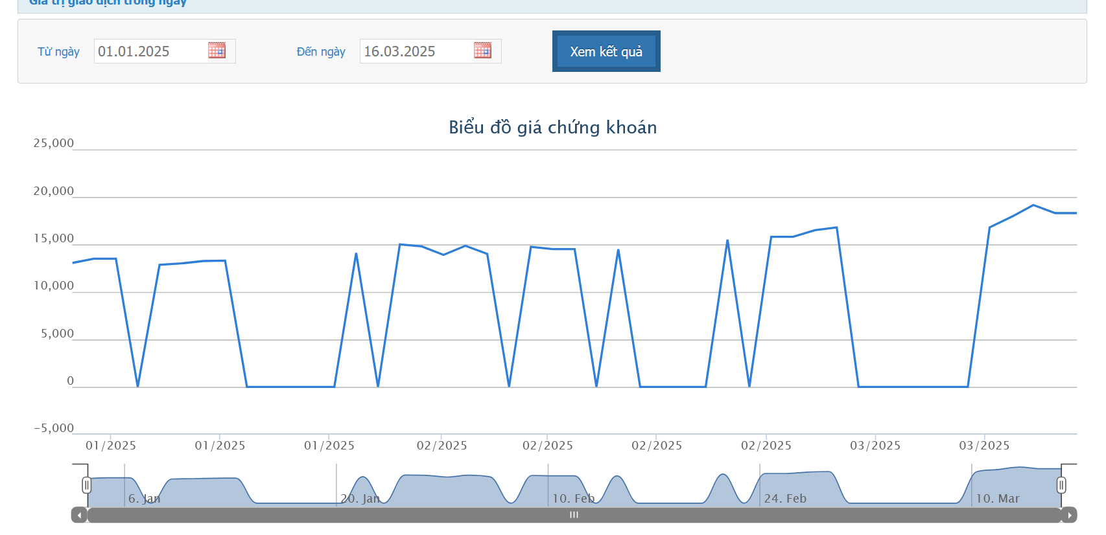
Task: Click the Đến ngày label
Action: 321,52
